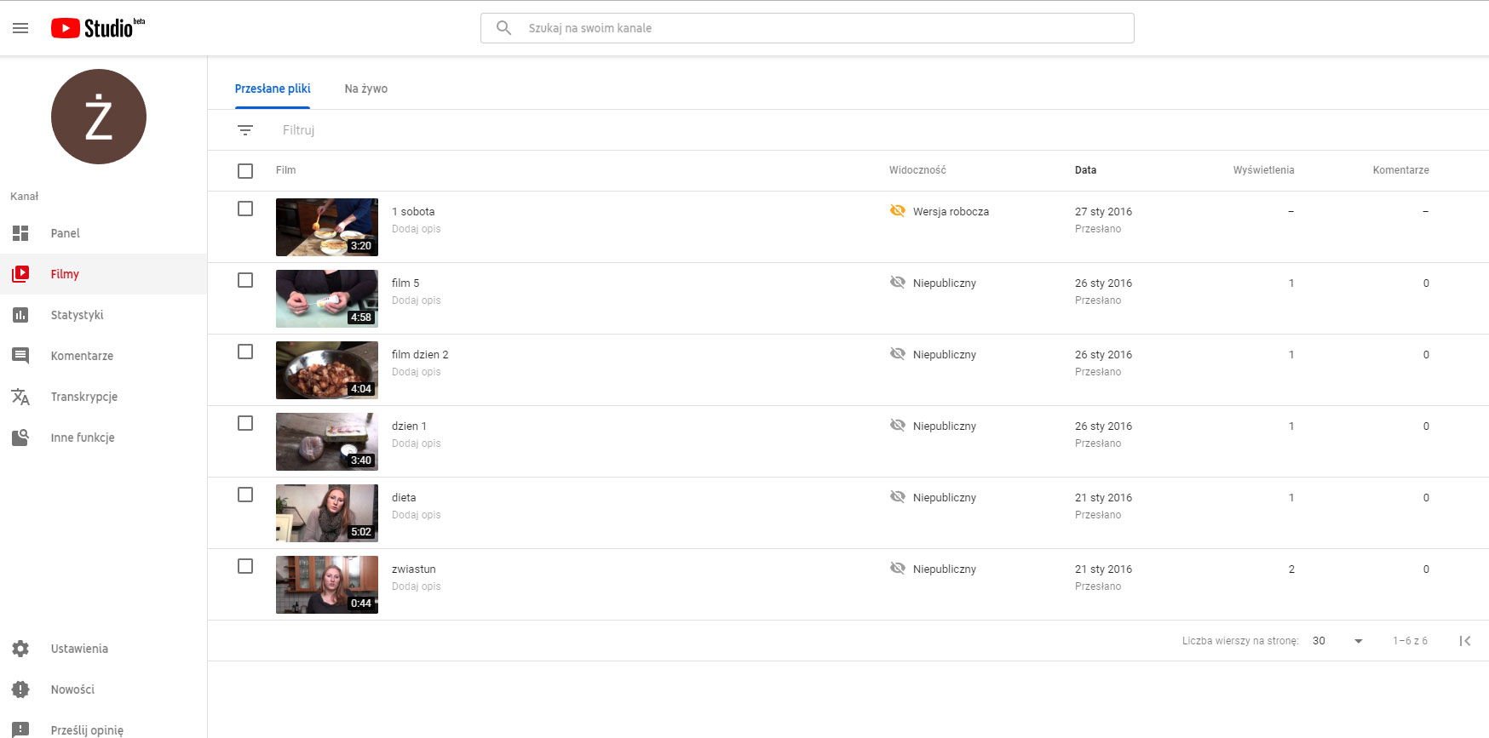Open the Panel dashboard icon

tap(20, 233)
